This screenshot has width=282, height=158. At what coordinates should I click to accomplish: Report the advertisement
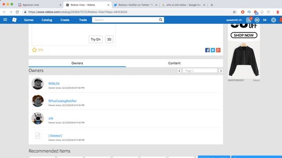(256, 80)
